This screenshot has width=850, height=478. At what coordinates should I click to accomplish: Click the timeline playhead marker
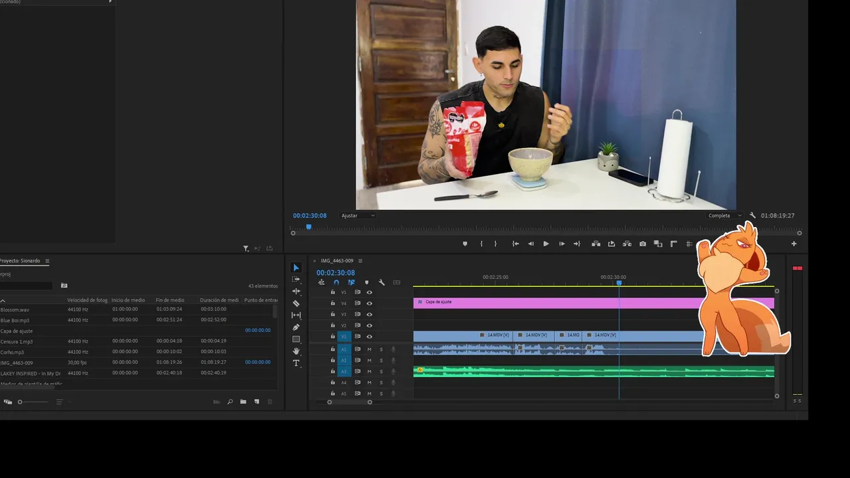[x=619, y=283]
